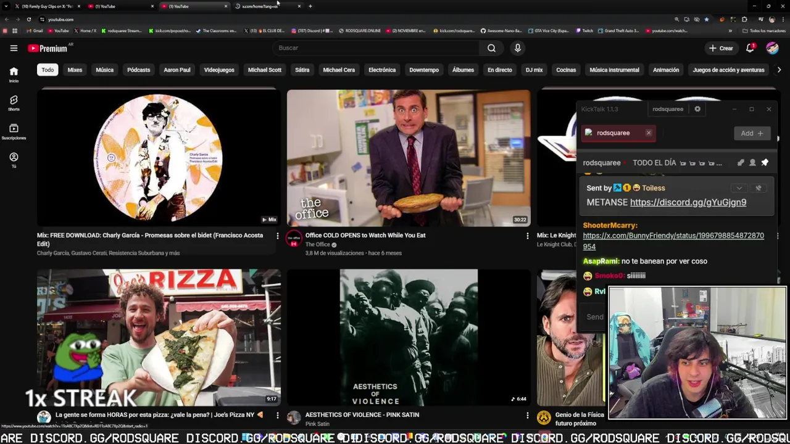Reload the page in browser
Image resolution: width=790 pixels, height=444 pixels.
tap(28, 19)
